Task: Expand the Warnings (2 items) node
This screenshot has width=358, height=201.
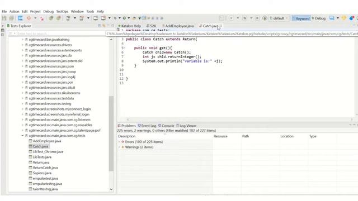Action: point(119,147)
